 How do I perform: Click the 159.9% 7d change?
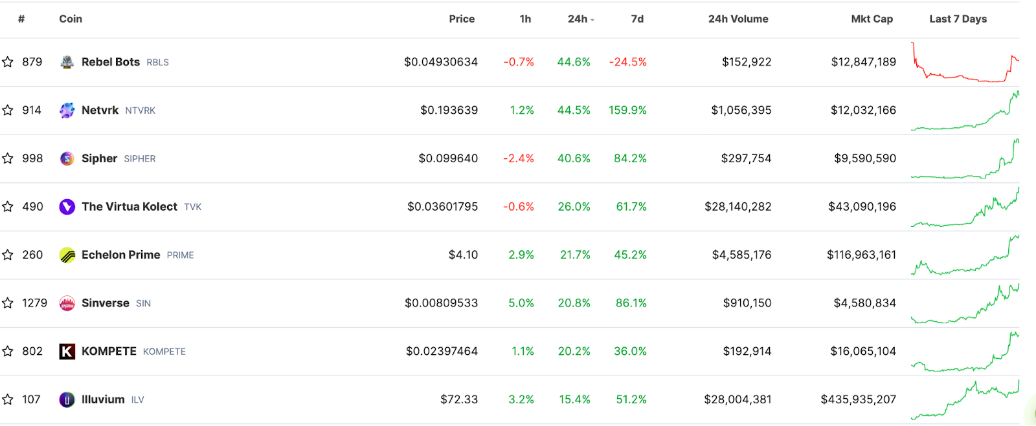tap(627, 111)
